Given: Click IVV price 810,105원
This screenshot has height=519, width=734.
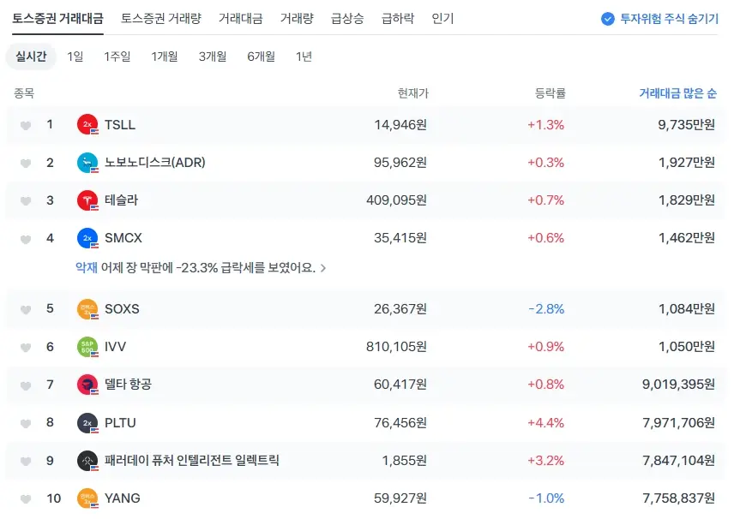Looking at the screenshot, I should [396, 347].
